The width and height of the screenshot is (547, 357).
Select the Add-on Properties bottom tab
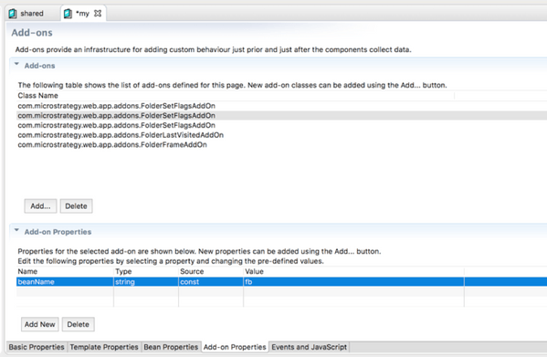click(235, 347)
